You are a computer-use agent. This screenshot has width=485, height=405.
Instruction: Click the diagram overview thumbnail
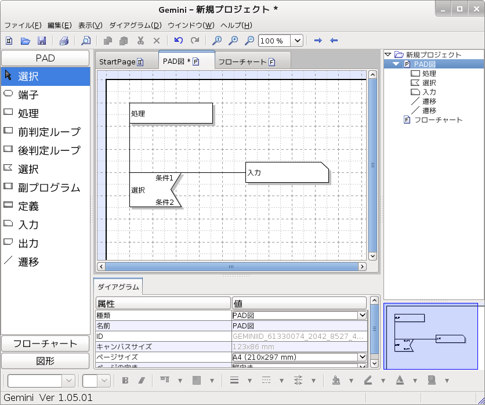tap(430, 336)
